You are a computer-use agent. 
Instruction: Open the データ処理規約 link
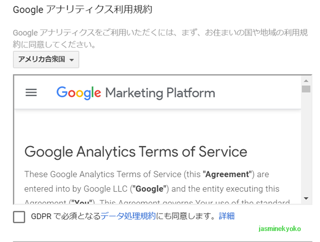point(128,216)
